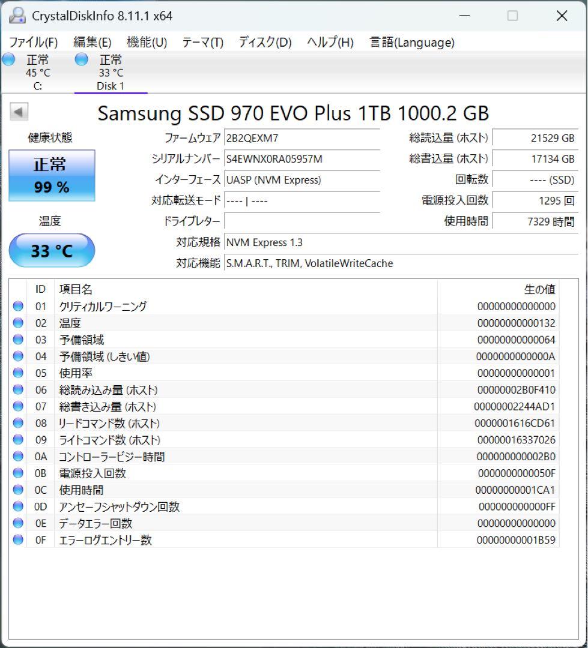This screenshot has height=648, width=588.
Task: Click the 正常 99 % health status button
Action: (x=52, y=176)
